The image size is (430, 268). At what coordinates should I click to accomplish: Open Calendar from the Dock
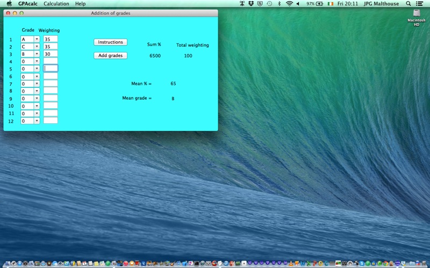click(84, 263)
